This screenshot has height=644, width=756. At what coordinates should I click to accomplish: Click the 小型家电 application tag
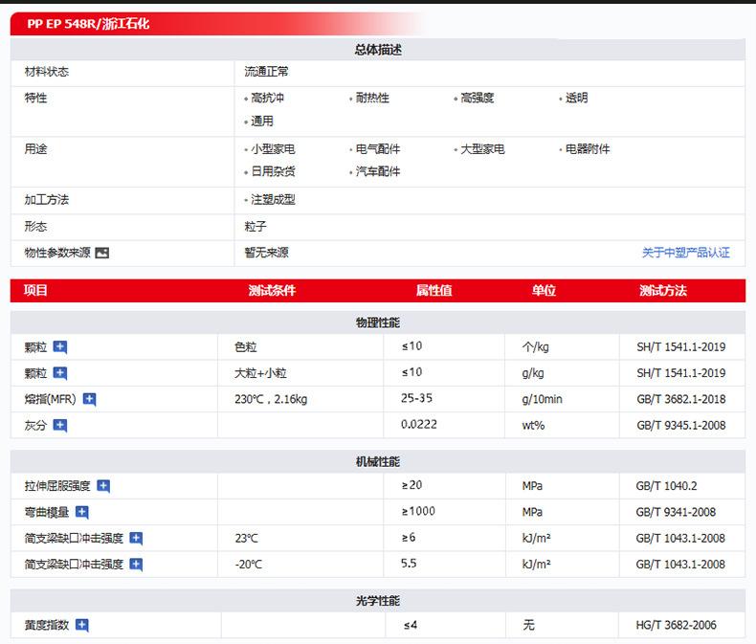tap(273, 149)
